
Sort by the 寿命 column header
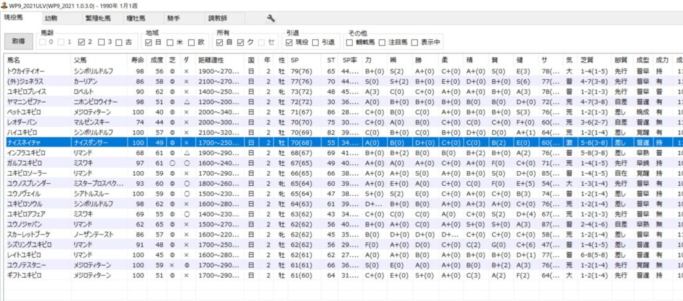(139, 60)
